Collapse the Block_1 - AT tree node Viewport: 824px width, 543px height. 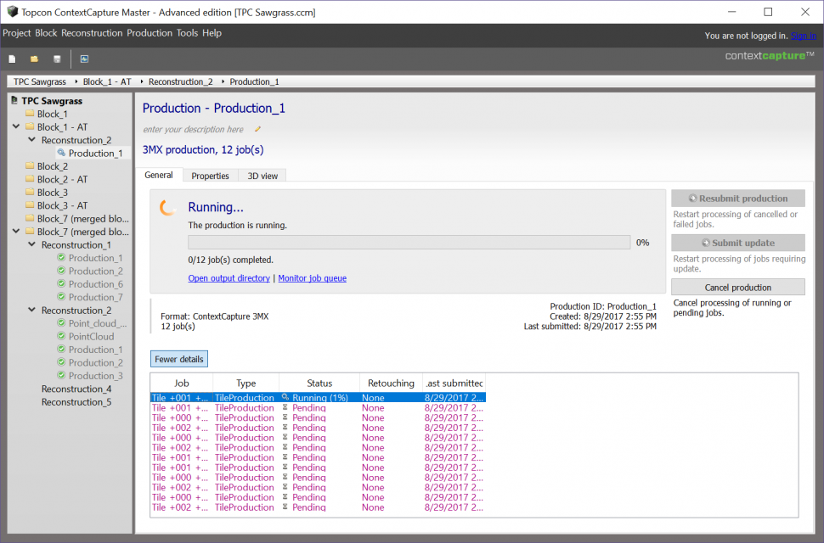pyautogui.click(x=16, y=126)
